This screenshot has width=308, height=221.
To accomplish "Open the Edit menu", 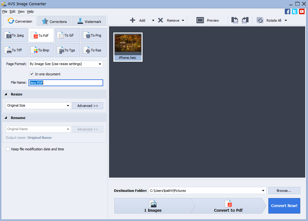I will [12, 11].
